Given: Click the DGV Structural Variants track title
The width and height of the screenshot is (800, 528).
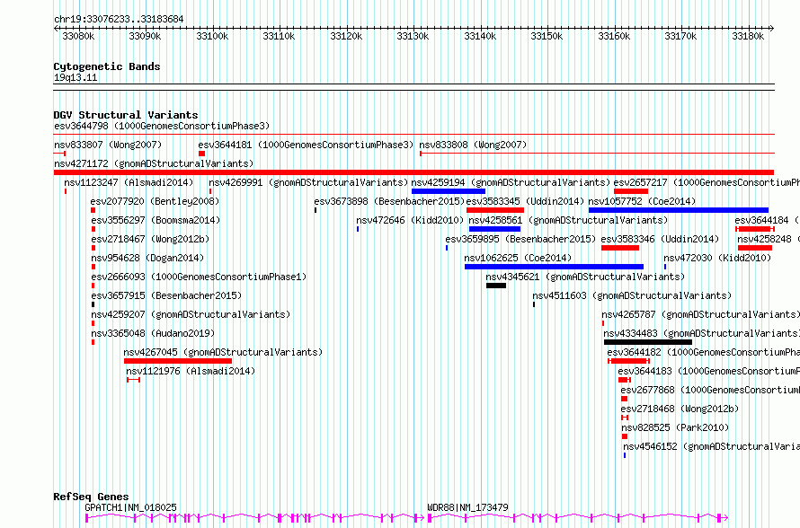Looking at the screenshot, I should tap(126, 115).
